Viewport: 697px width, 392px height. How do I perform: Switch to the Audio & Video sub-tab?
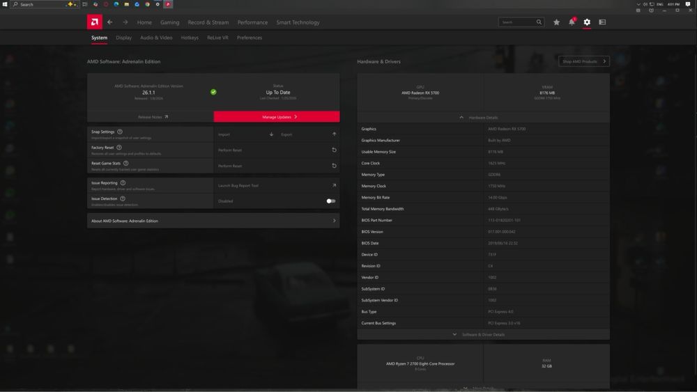[x=156, y=38]
